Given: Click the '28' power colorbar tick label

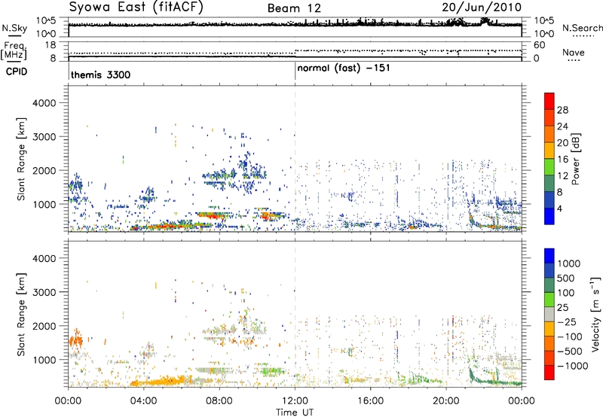Looking at the screenshot, I should click(562, 110).
